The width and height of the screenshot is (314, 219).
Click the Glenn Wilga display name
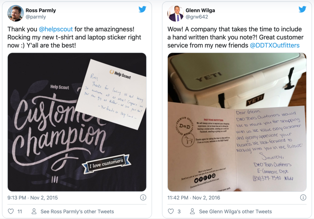pos(200,10)
